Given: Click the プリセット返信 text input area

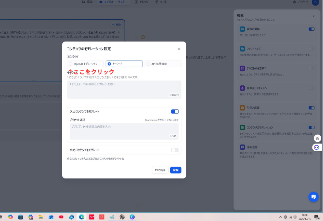Looking at the screenshot, I should tap(124, 131).
